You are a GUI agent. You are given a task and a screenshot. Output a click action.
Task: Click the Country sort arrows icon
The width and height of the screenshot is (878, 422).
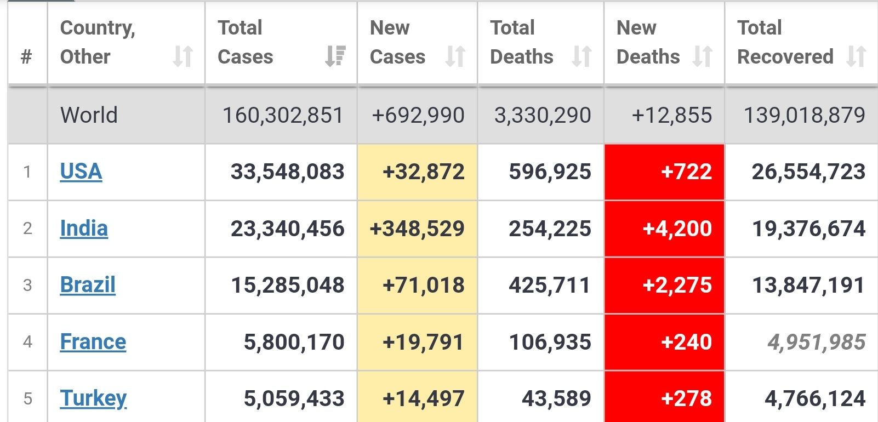click(183, 56)
